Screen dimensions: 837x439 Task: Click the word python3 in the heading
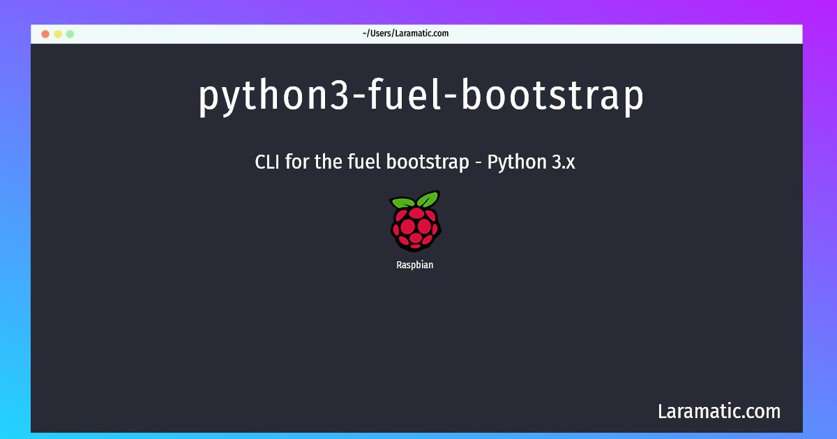(273, 97)
